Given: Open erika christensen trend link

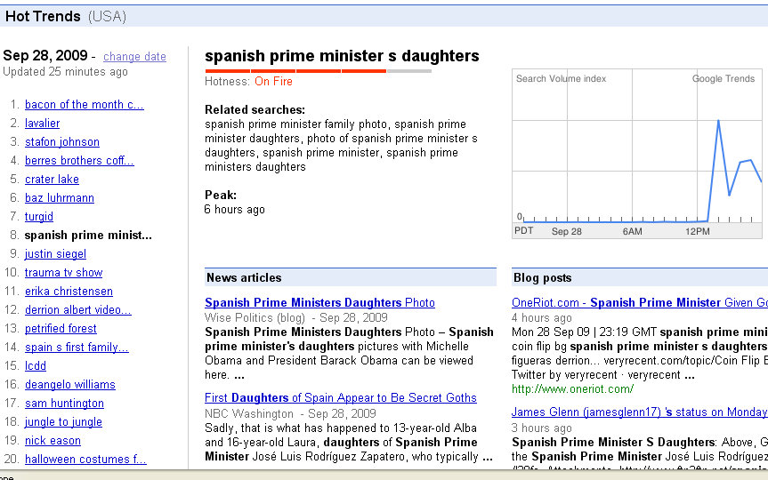Looking at the screenshot, I should pyautogui.click(x=69, y=292).
